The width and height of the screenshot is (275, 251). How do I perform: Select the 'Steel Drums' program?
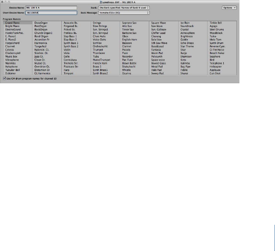[217, 29]
